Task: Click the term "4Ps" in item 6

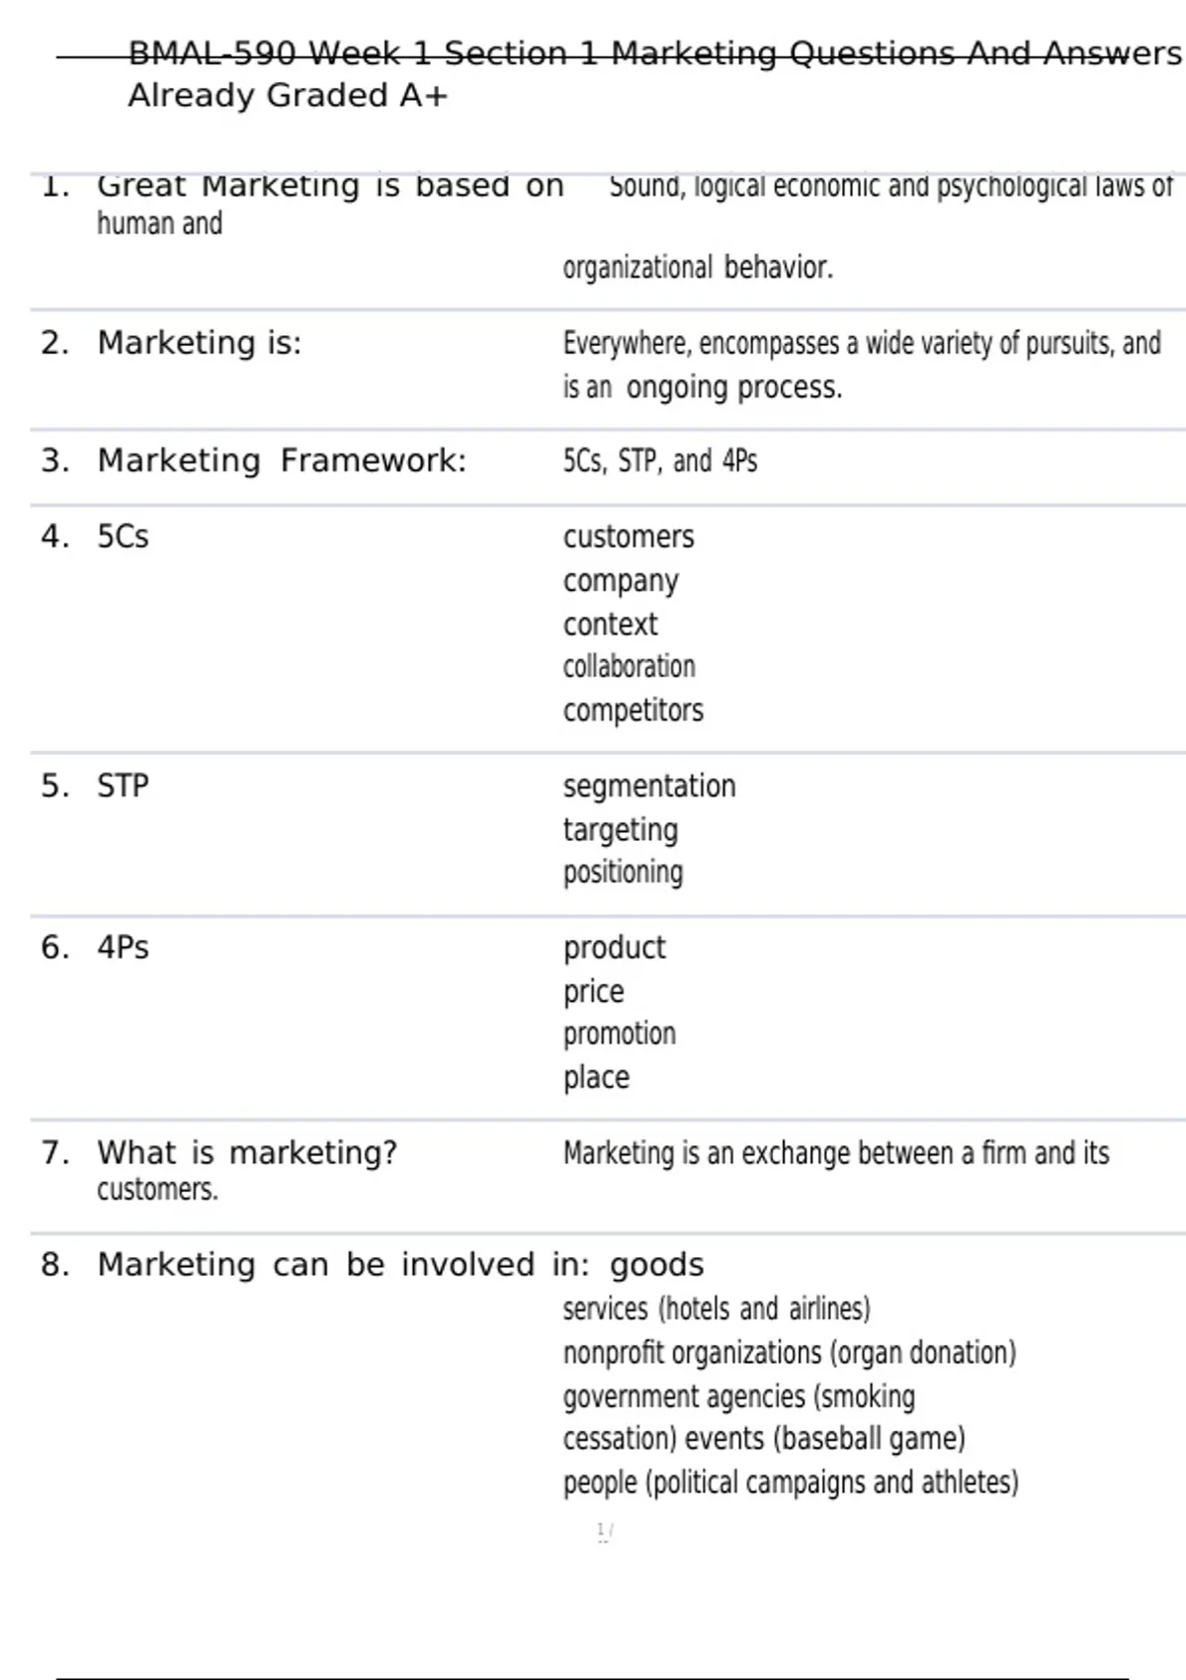Action: [x=123, y=948]
